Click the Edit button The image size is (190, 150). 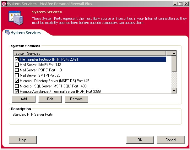[50, 99]
